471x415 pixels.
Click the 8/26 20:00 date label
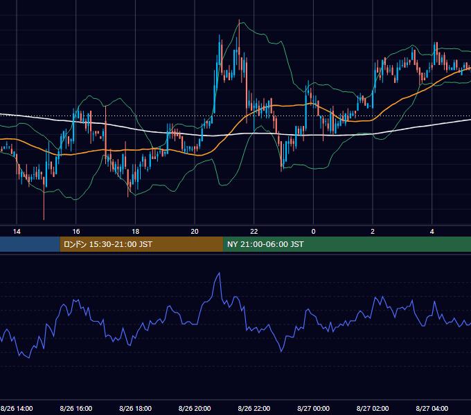click(x=195, y=408)
